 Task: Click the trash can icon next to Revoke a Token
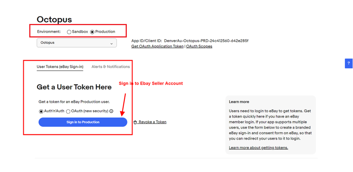click(135, 122)
